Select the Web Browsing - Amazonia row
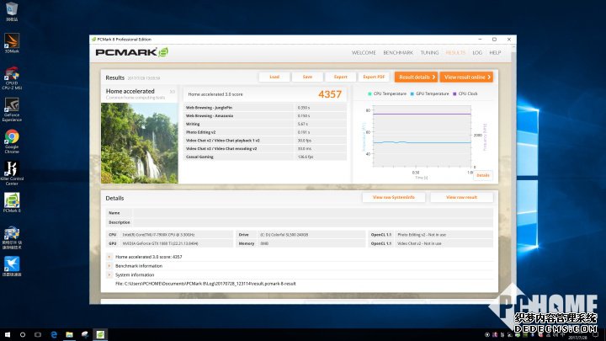The width and height of the screenshot is (606, 341). pyautogui.click(x=265, y=115)
